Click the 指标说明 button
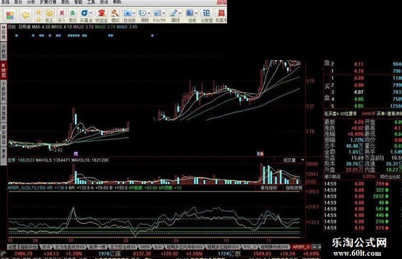 click(x=294, y=188)
